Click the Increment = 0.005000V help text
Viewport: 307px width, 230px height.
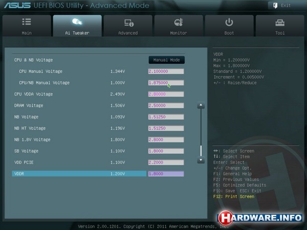pos(238,77)
